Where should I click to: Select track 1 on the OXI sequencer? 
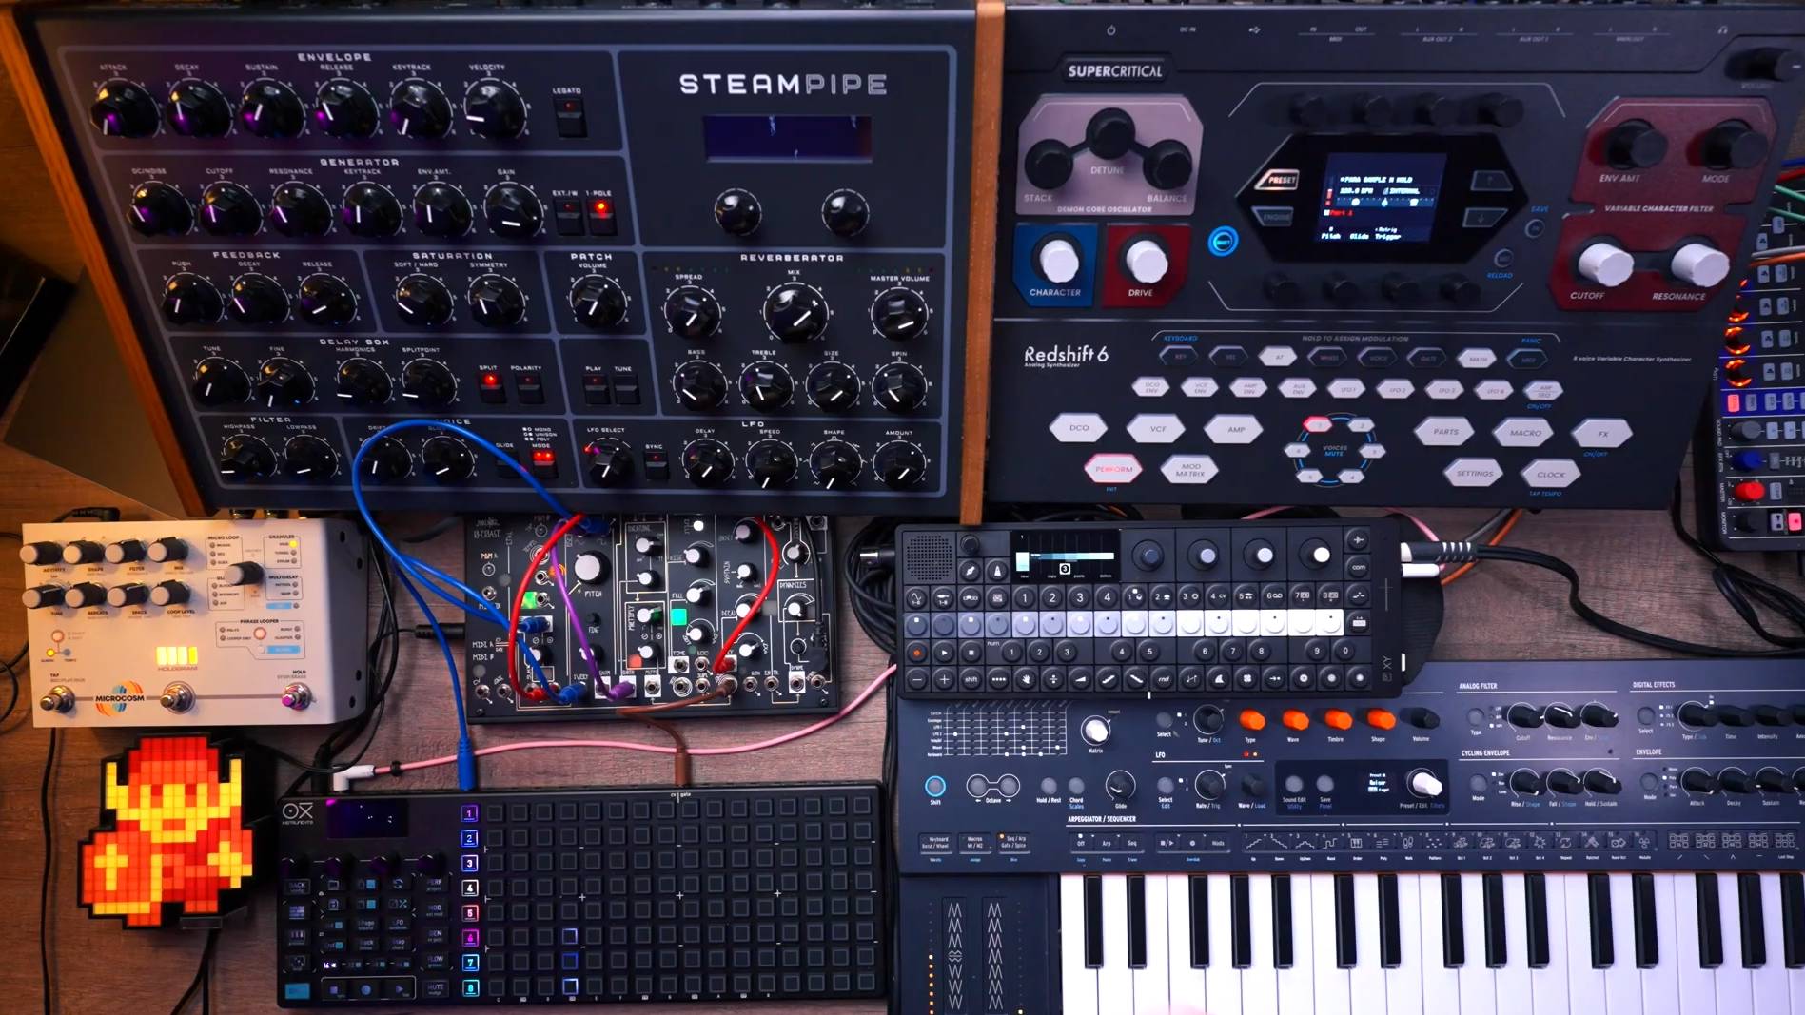pos(469,812)
